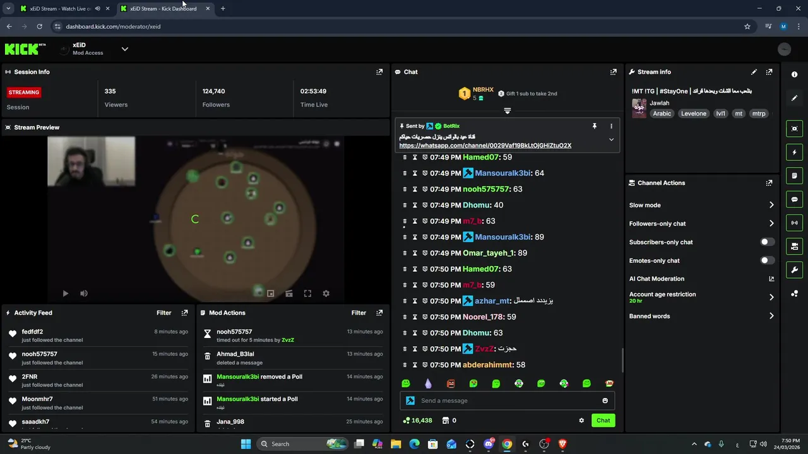Open AI Chat Moderation external link
The image size is (808, 454).
pos(771,279)
